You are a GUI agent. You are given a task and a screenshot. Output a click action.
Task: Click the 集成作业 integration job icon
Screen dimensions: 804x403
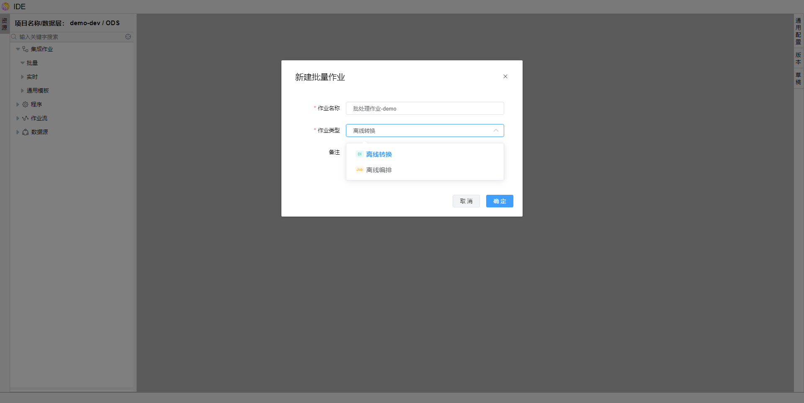[25, 49]
